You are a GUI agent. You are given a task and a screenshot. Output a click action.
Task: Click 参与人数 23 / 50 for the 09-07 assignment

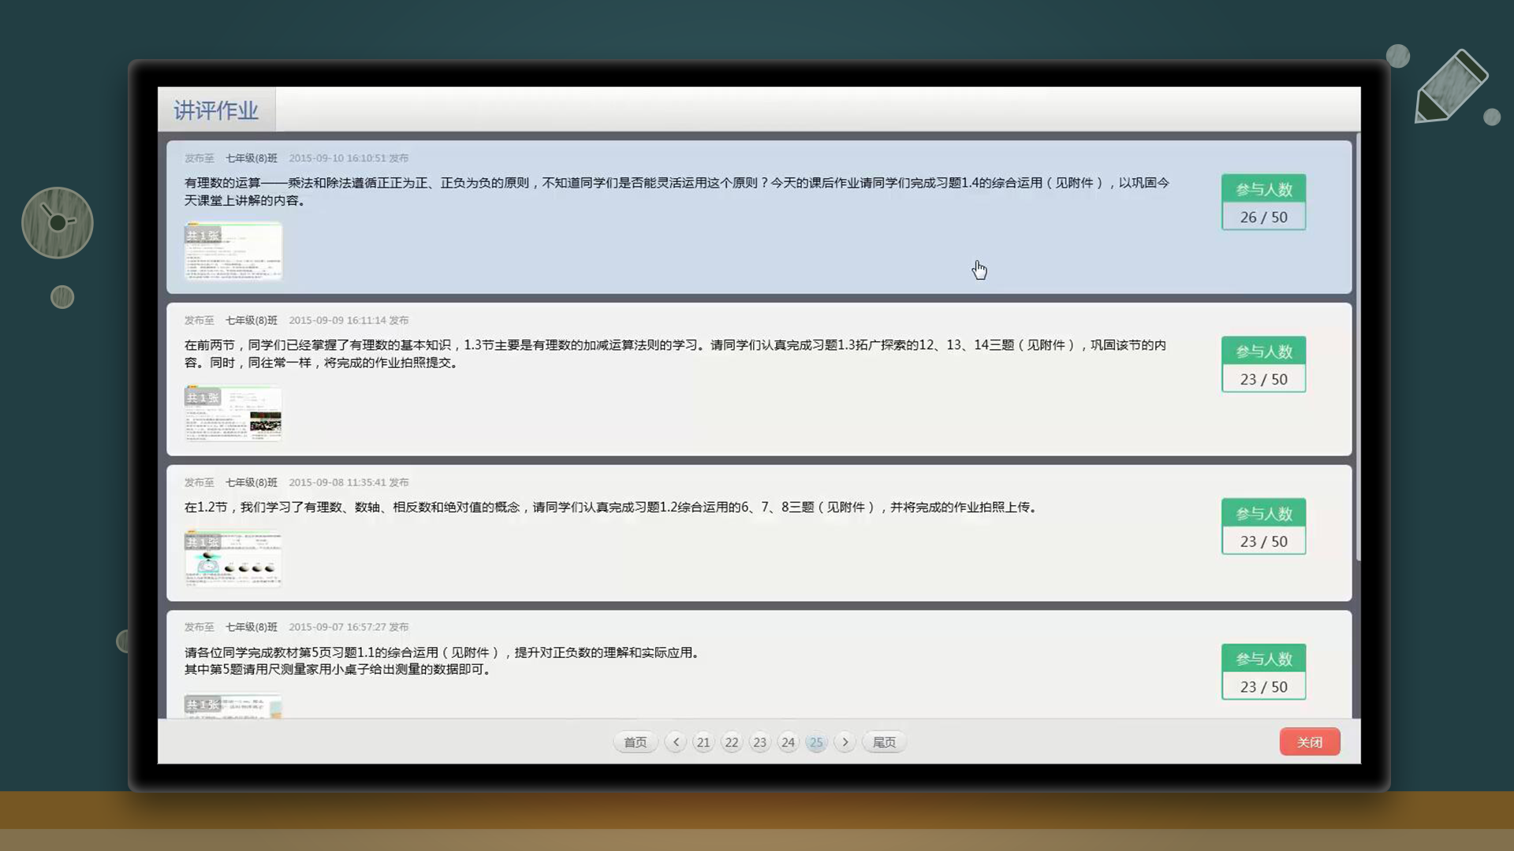(1264, 672)
